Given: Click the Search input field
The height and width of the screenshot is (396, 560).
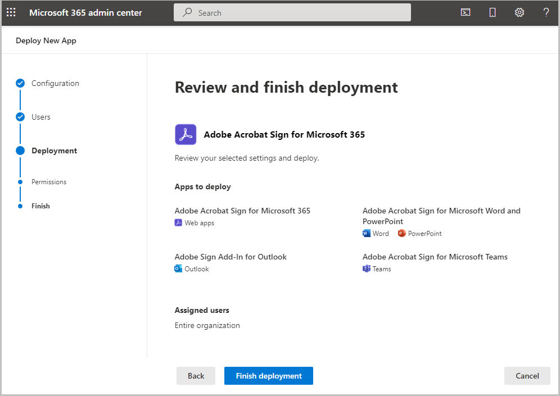Looking at the screenshot, I should tap(292, 12).
